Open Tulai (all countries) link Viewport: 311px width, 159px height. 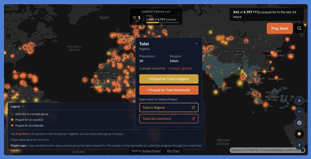tap(169, 119)
